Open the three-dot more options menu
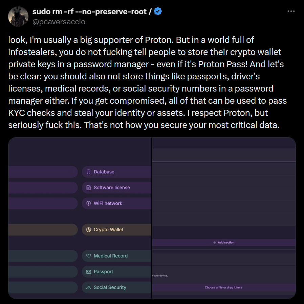The height and width of the screenshot is (304, 304). tap(291, 11)
